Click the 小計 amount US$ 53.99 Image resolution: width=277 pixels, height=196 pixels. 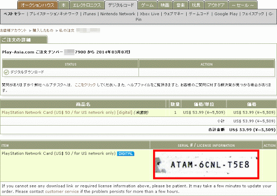click(x=254, y=121)
